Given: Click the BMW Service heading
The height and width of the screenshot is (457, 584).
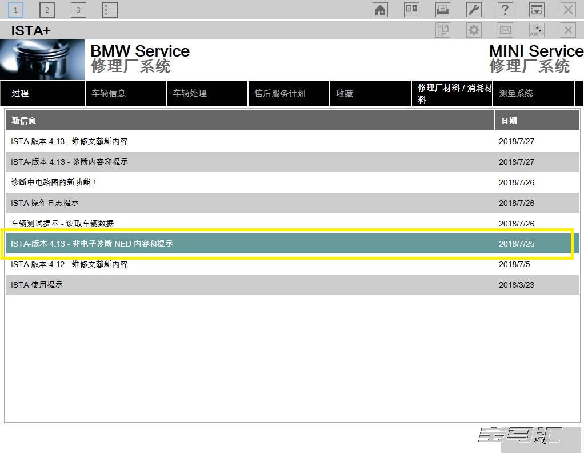Looking at the screenshot, I should (140, 51).
